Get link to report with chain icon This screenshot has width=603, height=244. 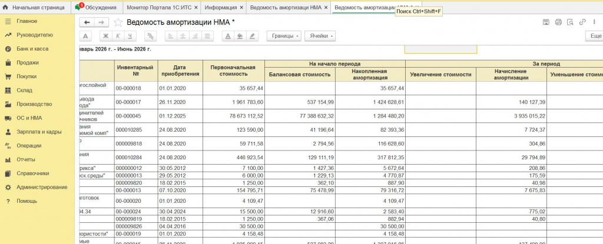click(583, 22)
